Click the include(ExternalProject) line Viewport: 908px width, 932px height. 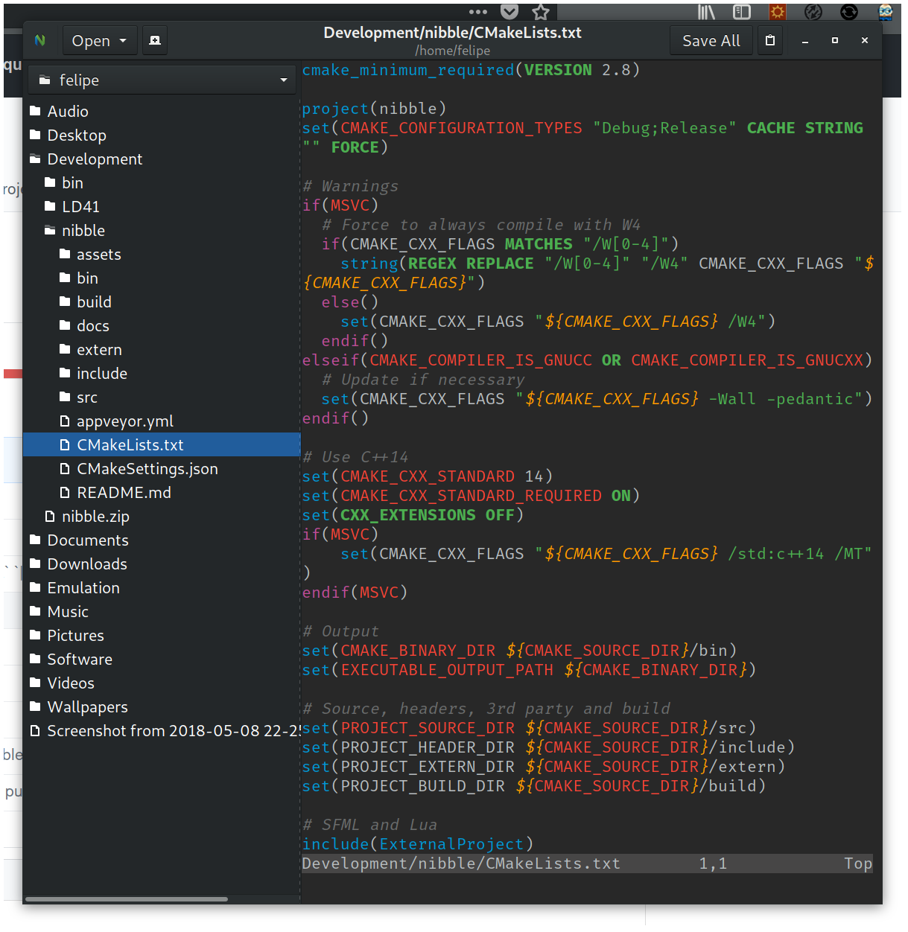click(418, 844)
